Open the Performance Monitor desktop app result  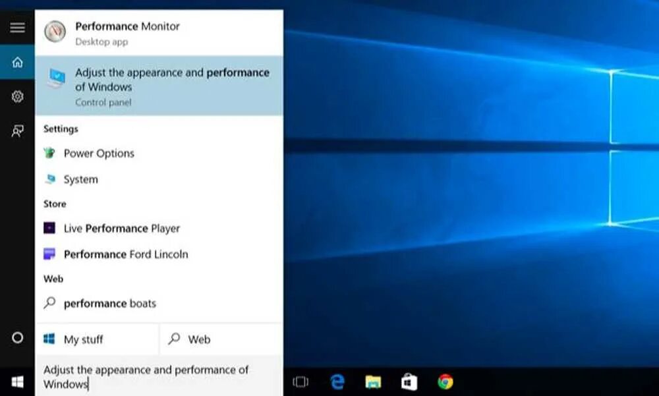(159, 32)
